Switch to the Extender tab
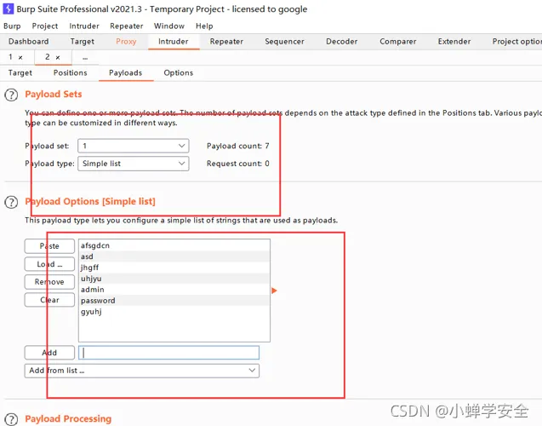Image resolution: width=542 pixels, height=426 pixels. coord(454,42)
